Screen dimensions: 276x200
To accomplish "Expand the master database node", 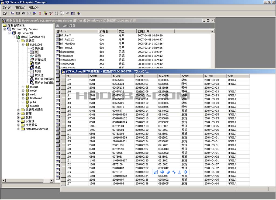I will (23, 87).
